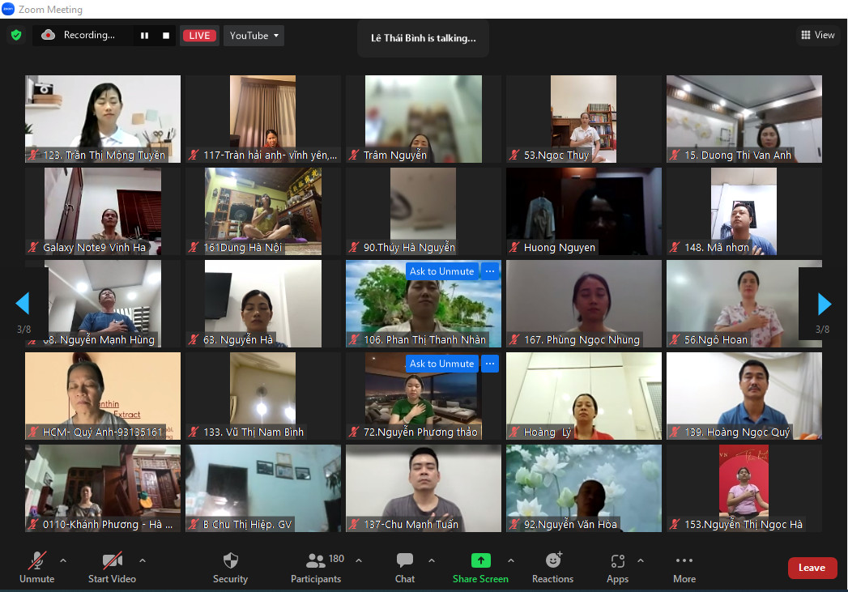Start your video camera
Viewport: 848px width, 592px height.
point(112,568)
